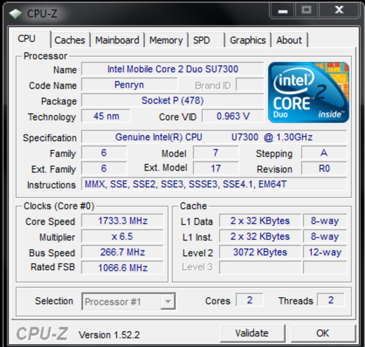Click the Ext. Model value 17

click(x=216, y=168)
